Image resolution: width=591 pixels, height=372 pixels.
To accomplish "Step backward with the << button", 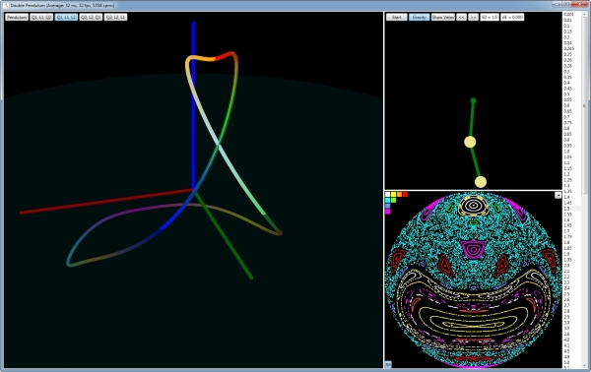I will 461,17.
